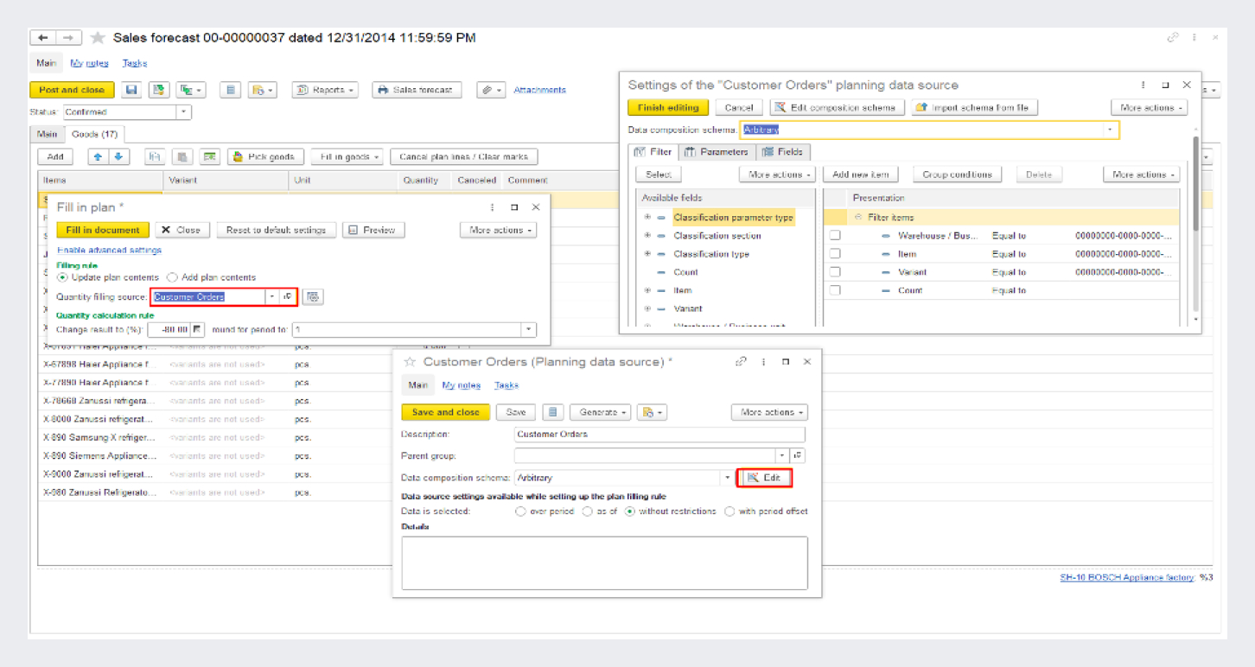Viewport: 1255px width, 667px height.
Task: Click the favorite star next to Sales forecast title
Action: [98, 38]
